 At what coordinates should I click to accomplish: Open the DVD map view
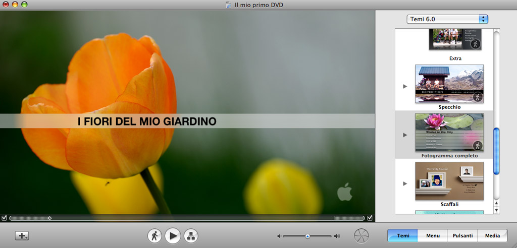[191, 235]
